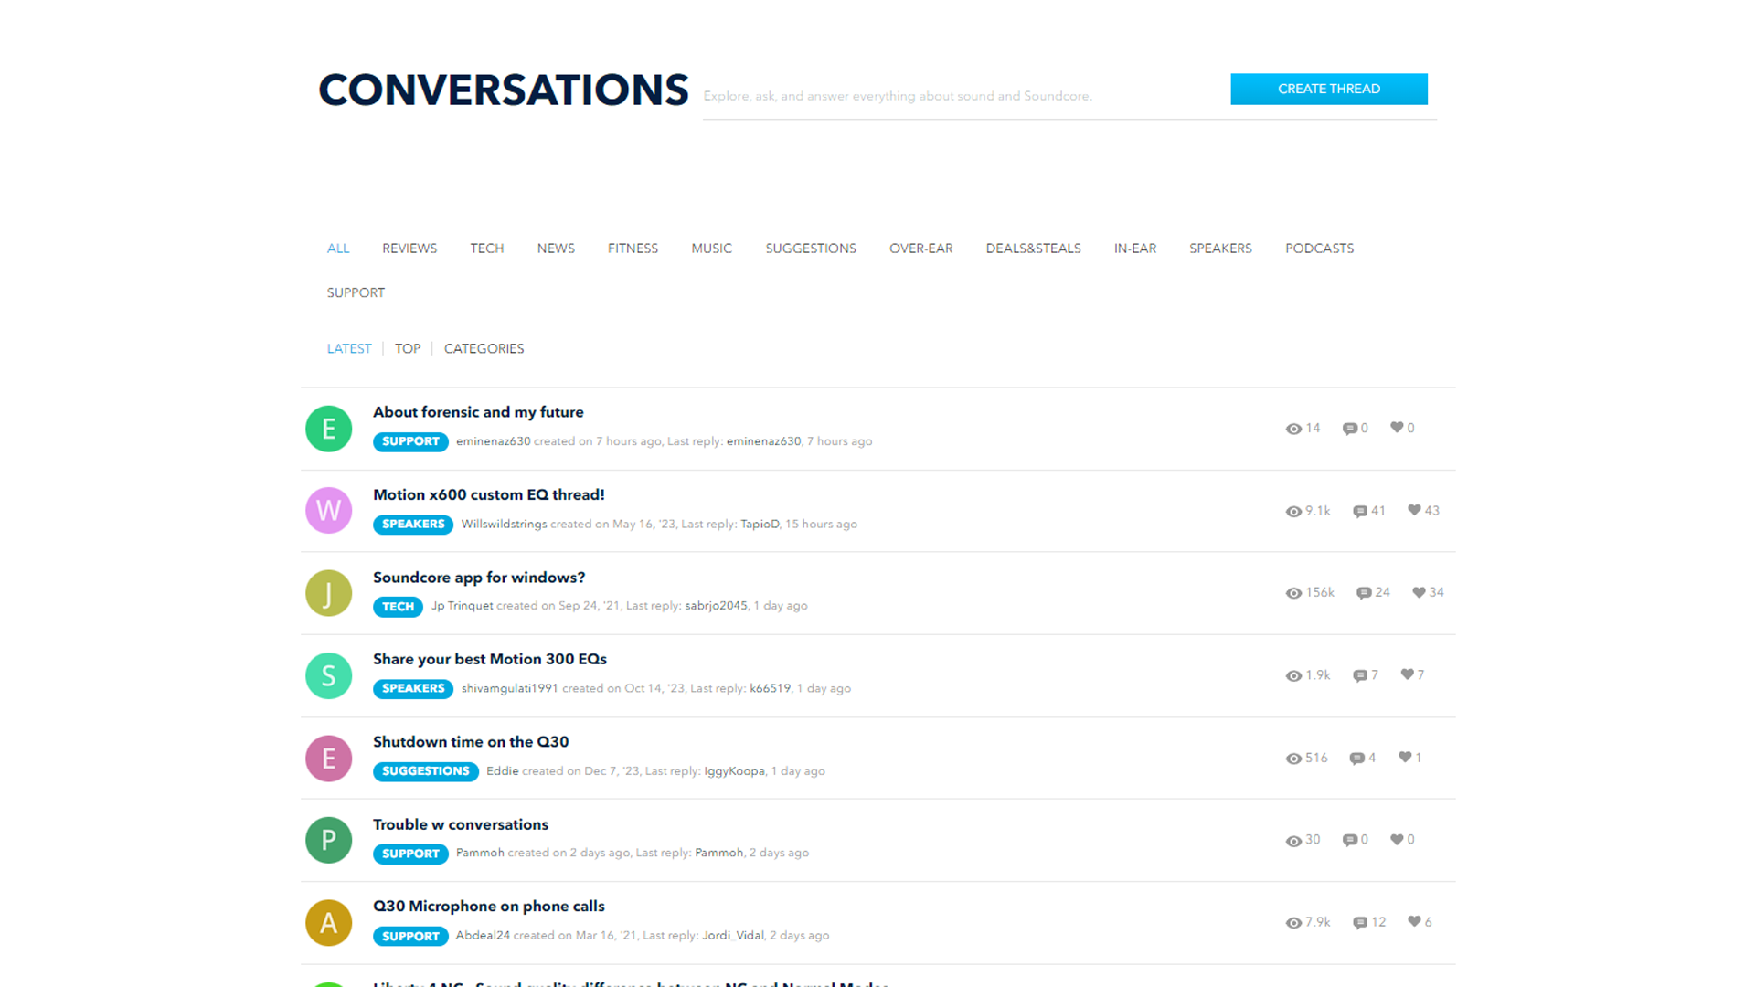The image size is (1755, 987).
Task: Click comments bubble icon on Soundcore app thread
Action: 1364,593
